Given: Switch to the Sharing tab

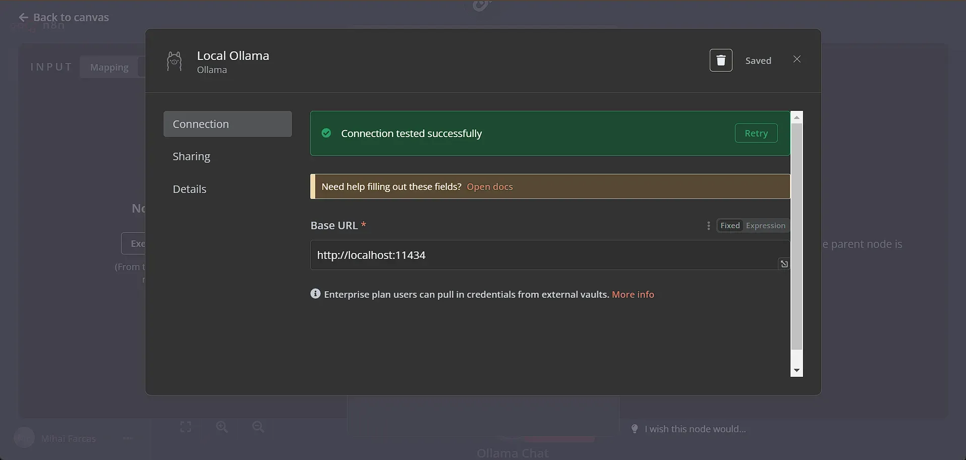Looking at the screenshot, I should 191,156.
